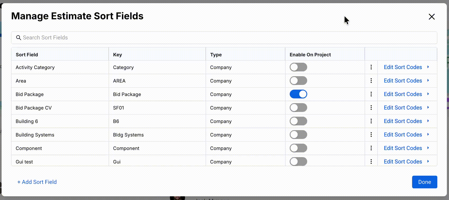Expand the arrow next to Area's Edit Sort Codes

point(428,80)
